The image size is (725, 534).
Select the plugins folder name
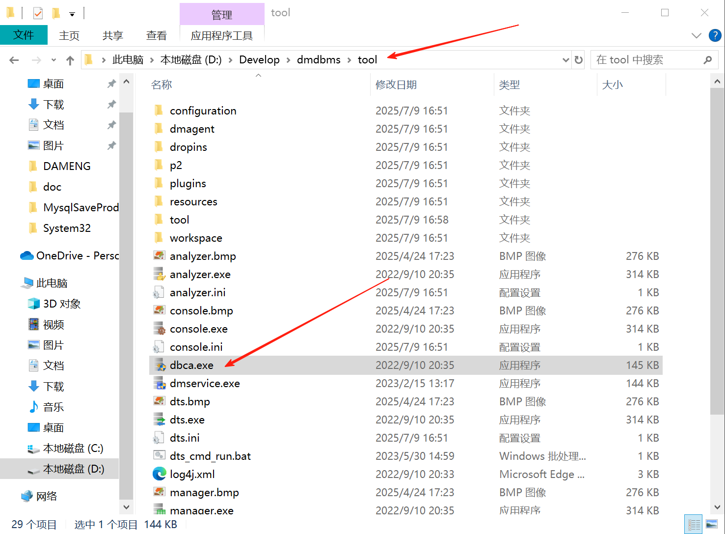tap(188, 183)
